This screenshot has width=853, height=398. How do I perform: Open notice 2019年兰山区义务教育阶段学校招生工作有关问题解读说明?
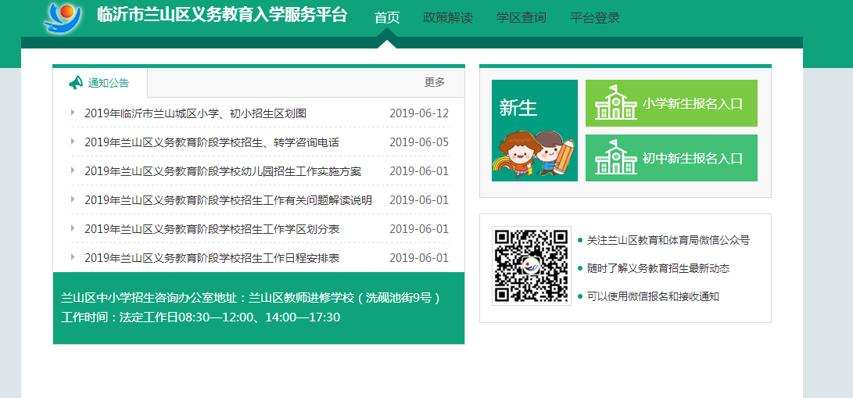228,199
